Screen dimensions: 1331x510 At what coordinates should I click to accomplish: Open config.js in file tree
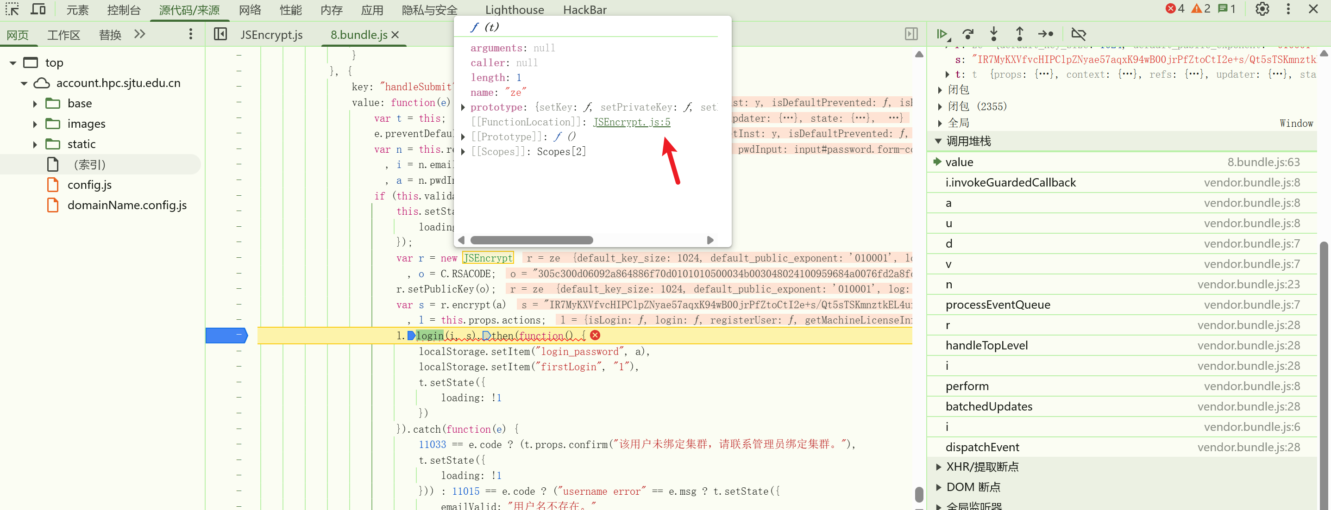point(89,185)
